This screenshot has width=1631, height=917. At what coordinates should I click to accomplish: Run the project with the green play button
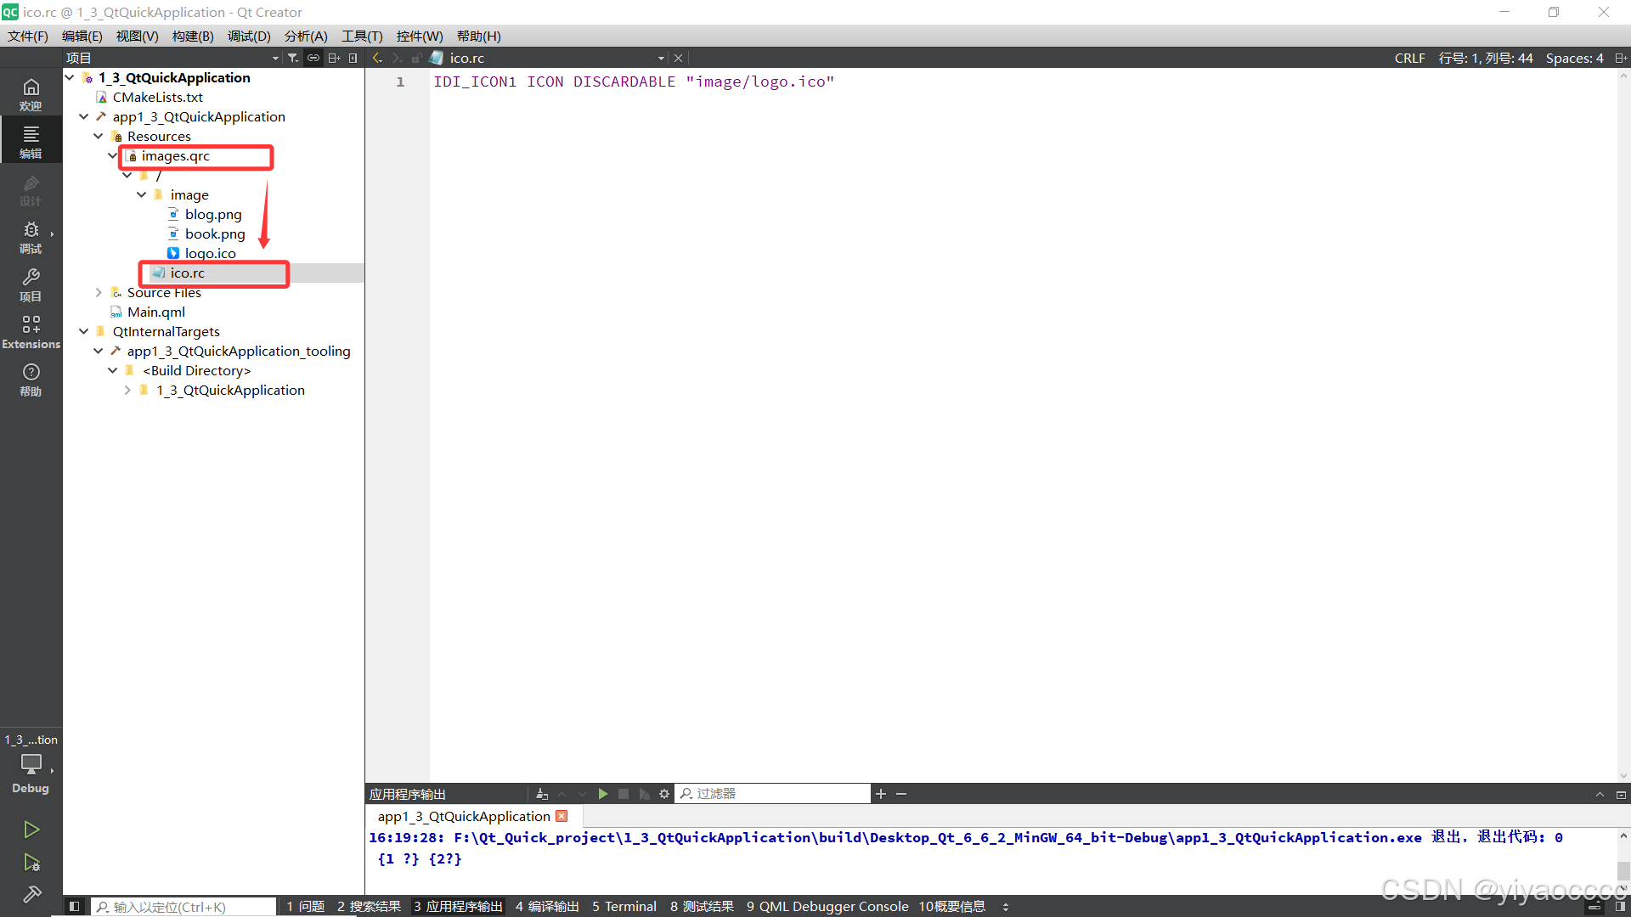(x=31, y=830)
